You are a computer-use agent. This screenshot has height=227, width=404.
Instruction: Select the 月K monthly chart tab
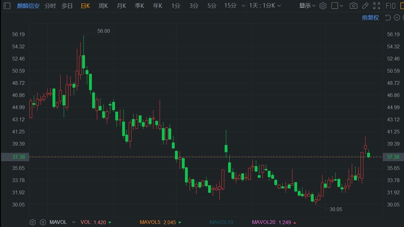[x=121, y=6]
